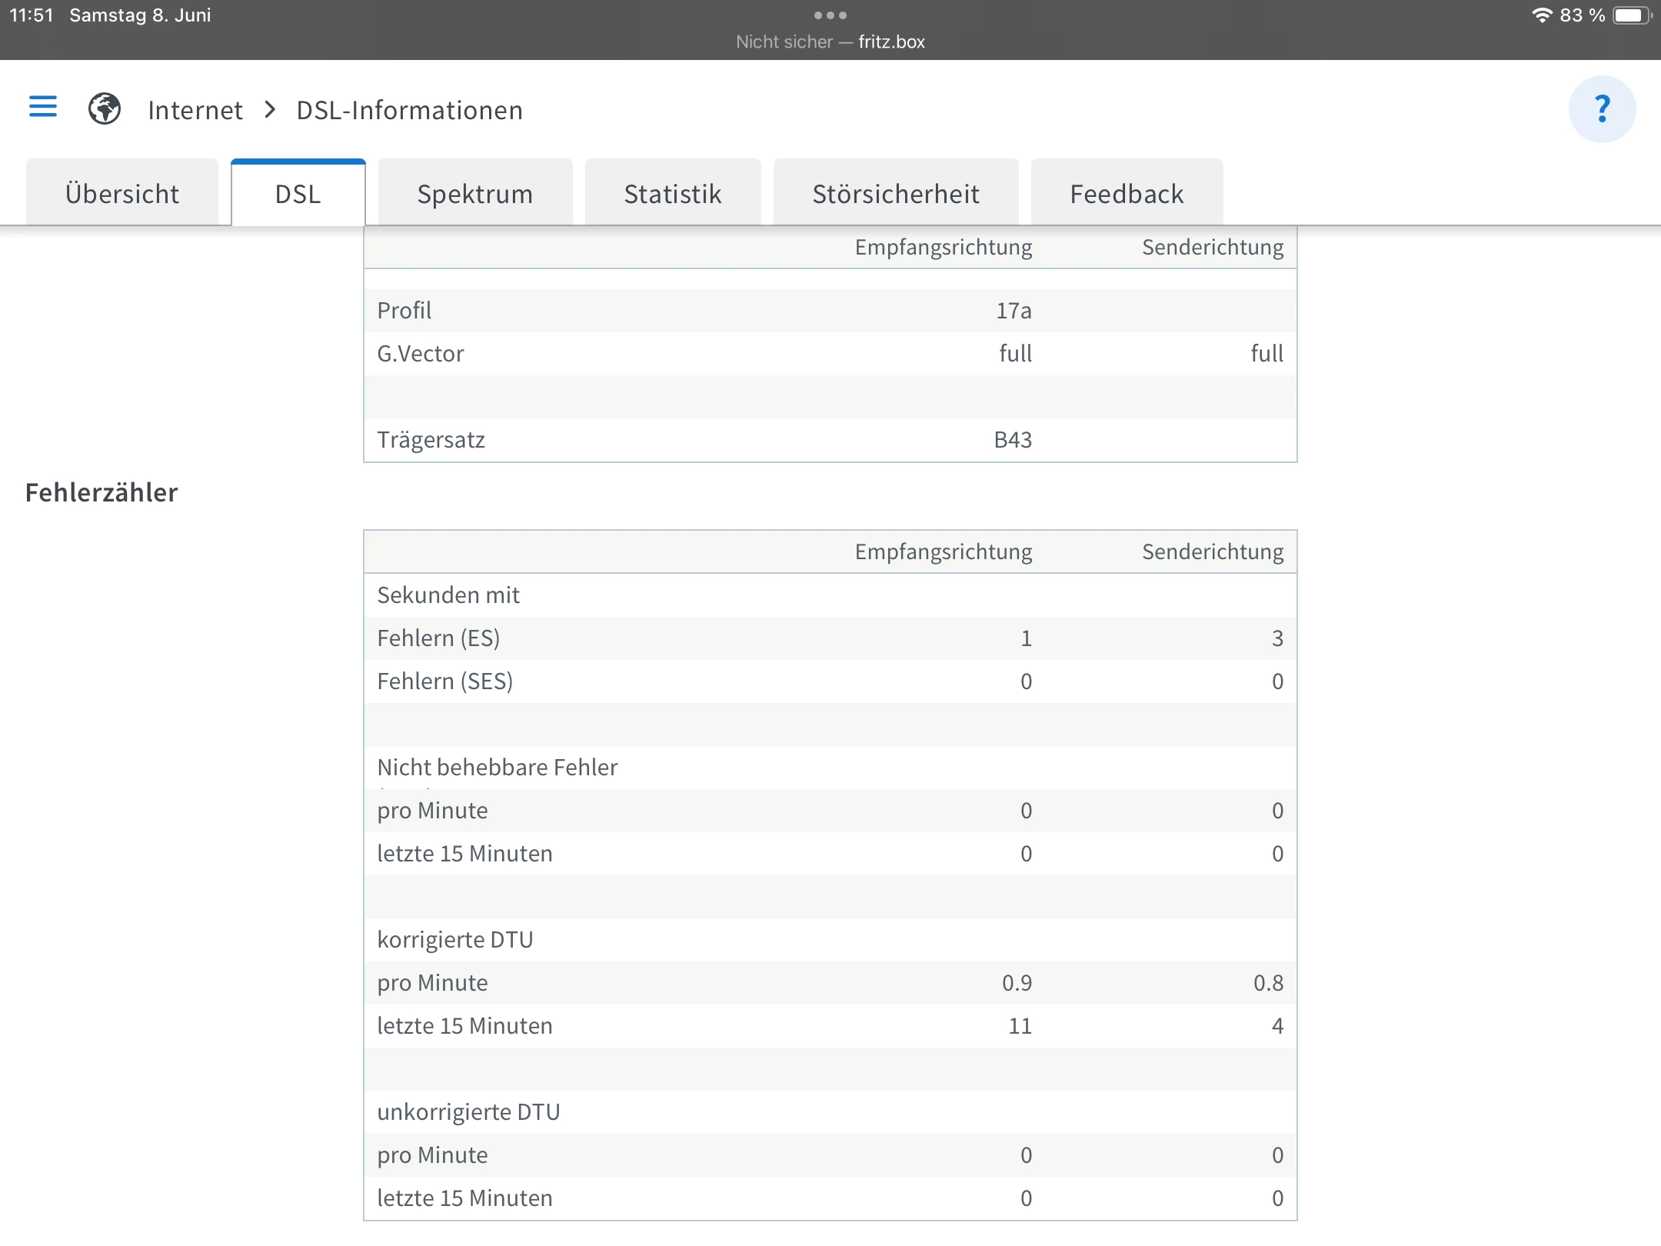
Task: Select the Trägersatz B43 value
Action: (x=1013, y=440)
